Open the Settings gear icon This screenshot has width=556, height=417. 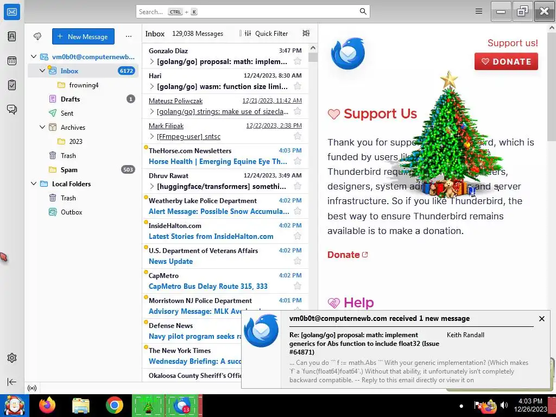click(x=12, y=358)
